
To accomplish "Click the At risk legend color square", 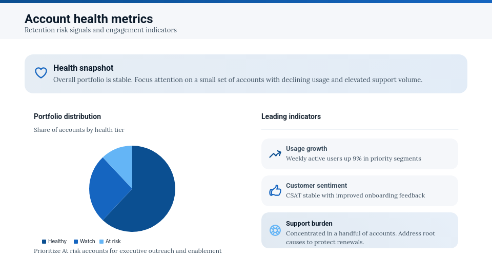I will 101,242.
